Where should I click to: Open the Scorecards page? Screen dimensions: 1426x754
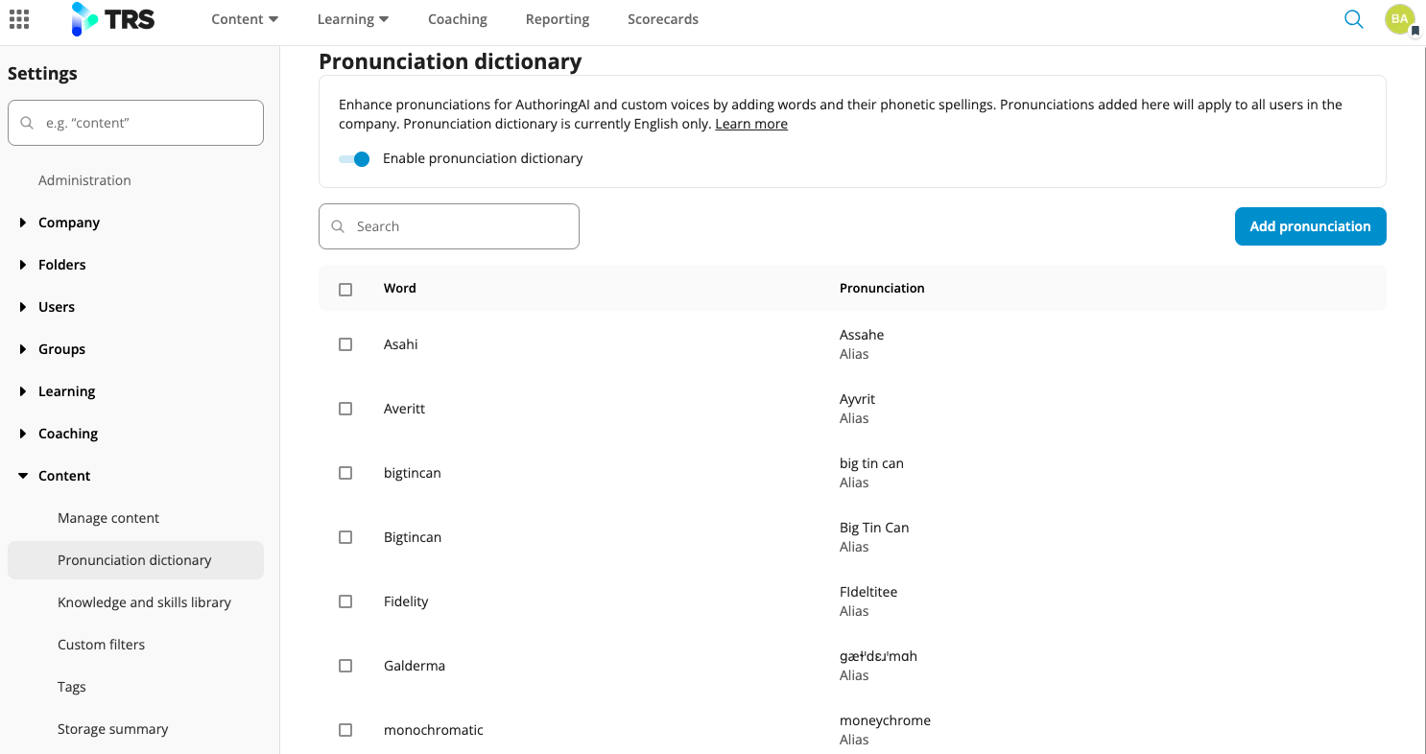pos(662,19)
